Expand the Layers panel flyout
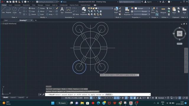This screenshot has width=189, height=106. (97, 17)
